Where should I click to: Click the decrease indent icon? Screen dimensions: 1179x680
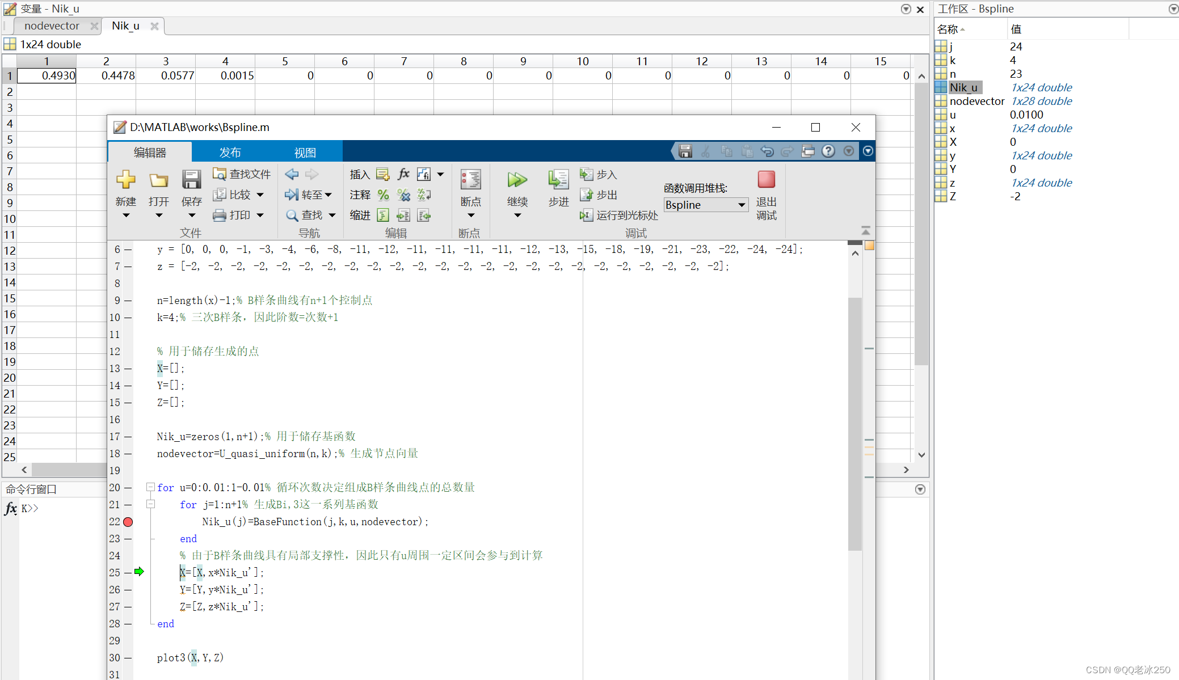pos(424,215)
